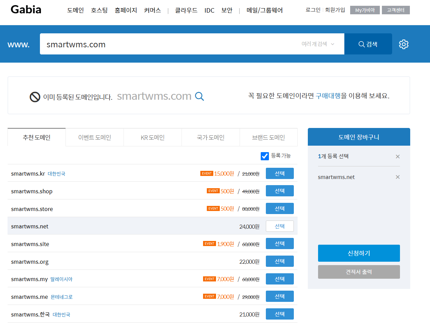Open the 홈페이지 menu
The height and width of the screenshot is (325, 430).
(x=126, y=10)
